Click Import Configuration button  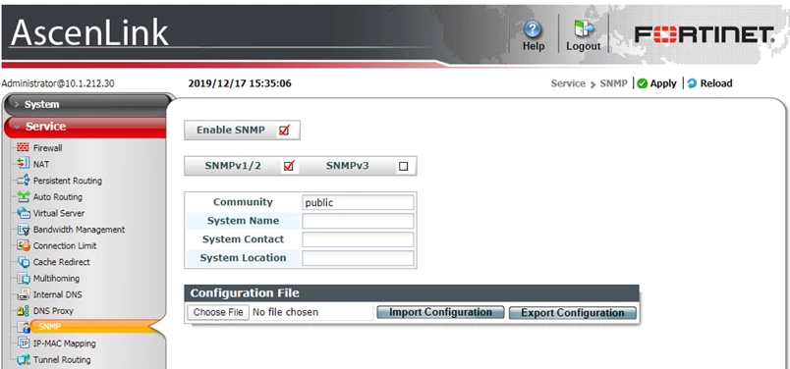[440, 312]
